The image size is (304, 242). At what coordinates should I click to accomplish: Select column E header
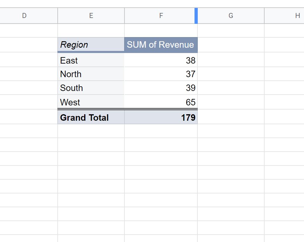pyautogui.click(x=91, y=16)
